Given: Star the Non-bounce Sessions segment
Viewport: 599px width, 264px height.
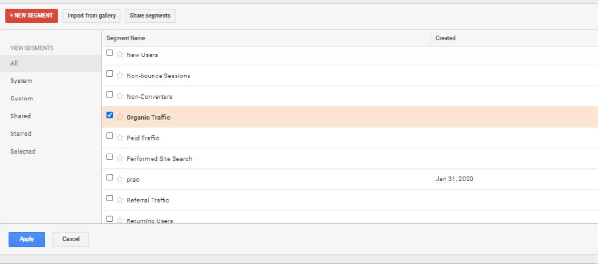Looking at the screenshot, I should coord(120,75).
